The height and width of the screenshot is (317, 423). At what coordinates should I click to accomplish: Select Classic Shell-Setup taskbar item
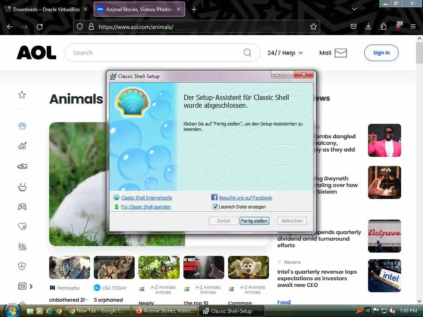231,311
